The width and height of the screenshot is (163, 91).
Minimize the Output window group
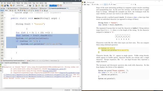pyautogui.click(x=80, y=63)
